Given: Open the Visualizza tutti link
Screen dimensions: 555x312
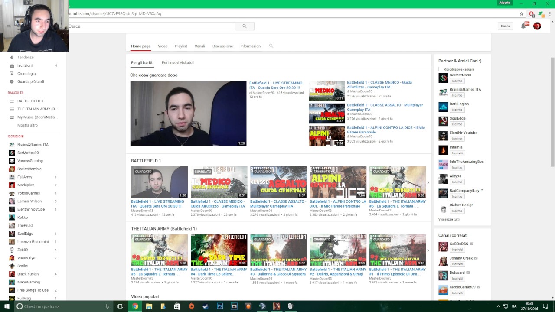Looking at the screenshot, I should [449, 219].
